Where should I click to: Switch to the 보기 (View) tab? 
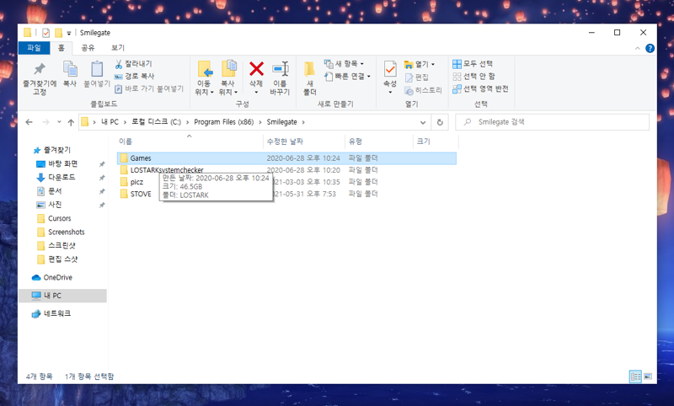pos(118,48)
